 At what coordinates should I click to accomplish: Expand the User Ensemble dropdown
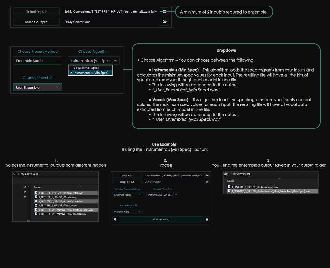pyautogui.click(x=37, y=87)
